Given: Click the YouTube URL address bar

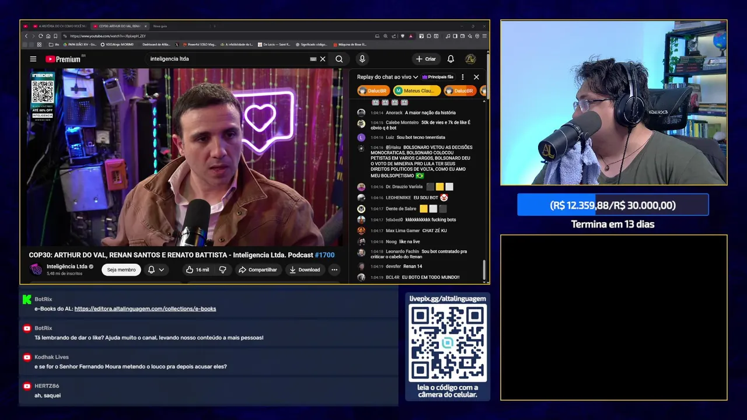Looking at the screenshot, I should click(216, 36).
